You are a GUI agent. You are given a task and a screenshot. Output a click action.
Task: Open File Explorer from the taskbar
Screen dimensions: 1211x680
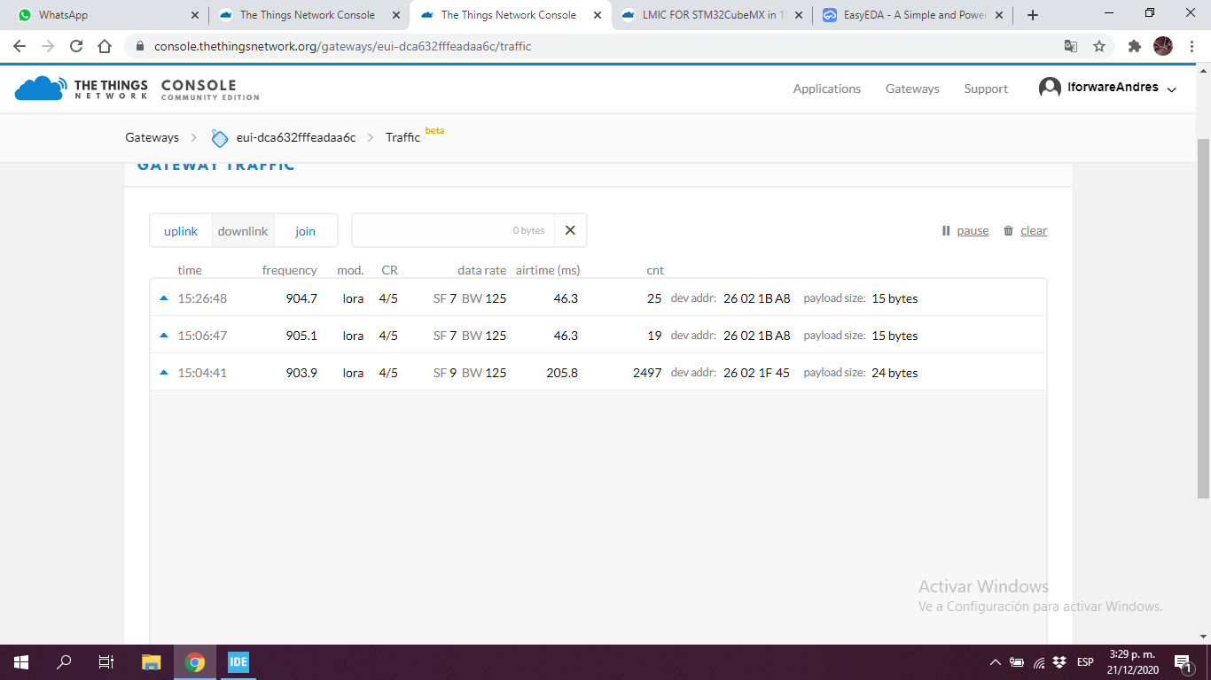(x=152, y=662)
